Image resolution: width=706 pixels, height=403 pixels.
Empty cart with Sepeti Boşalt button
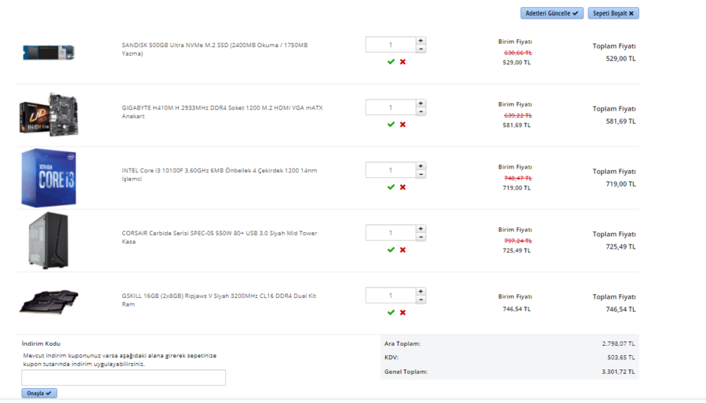[613, 13]
